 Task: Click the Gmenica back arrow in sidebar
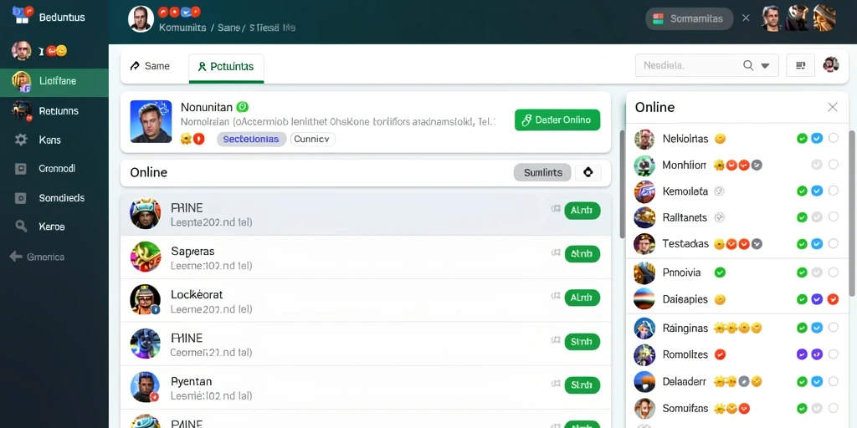coord(16,257)
